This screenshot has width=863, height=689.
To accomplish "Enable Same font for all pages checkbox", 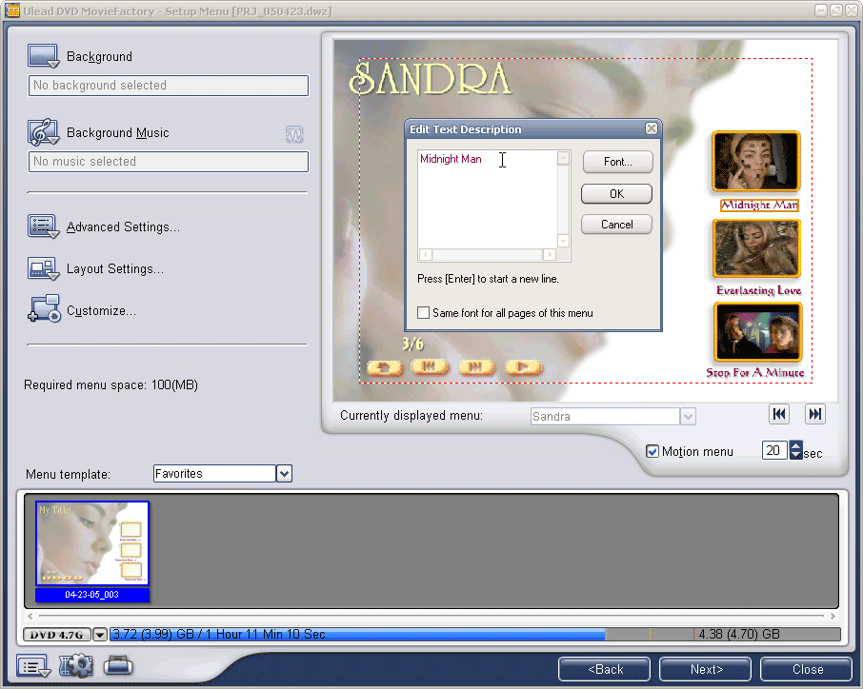I will pos(423,313).
